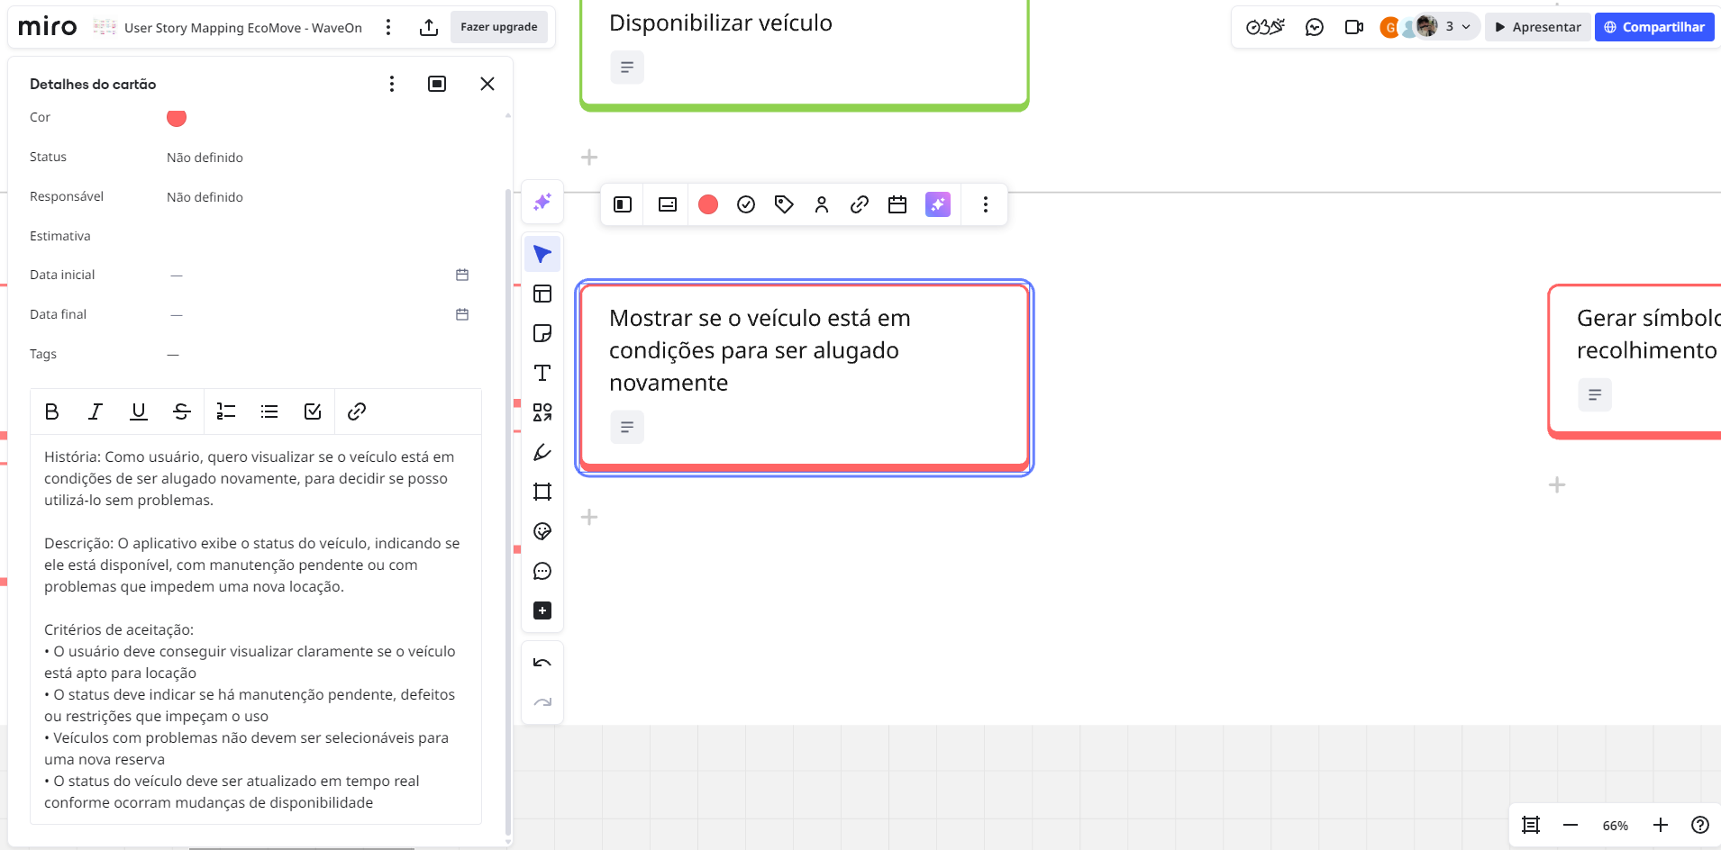The height and width of the screenshot is (850, 1721).
Task: Expand collaborators list dropdown
Action: [x=1466, y=27]
